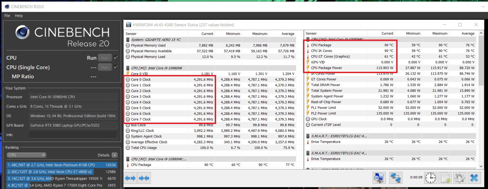
Task: Select Xeon E7-4890 v2 ranking entry
Action: click(x=62, y=172)
